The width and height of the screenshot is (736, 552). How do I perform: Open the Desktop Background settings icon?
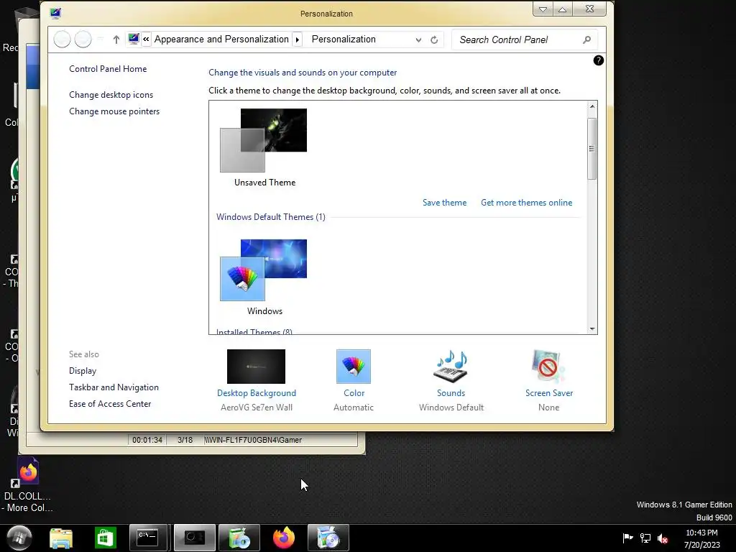(x=256, y=366)
